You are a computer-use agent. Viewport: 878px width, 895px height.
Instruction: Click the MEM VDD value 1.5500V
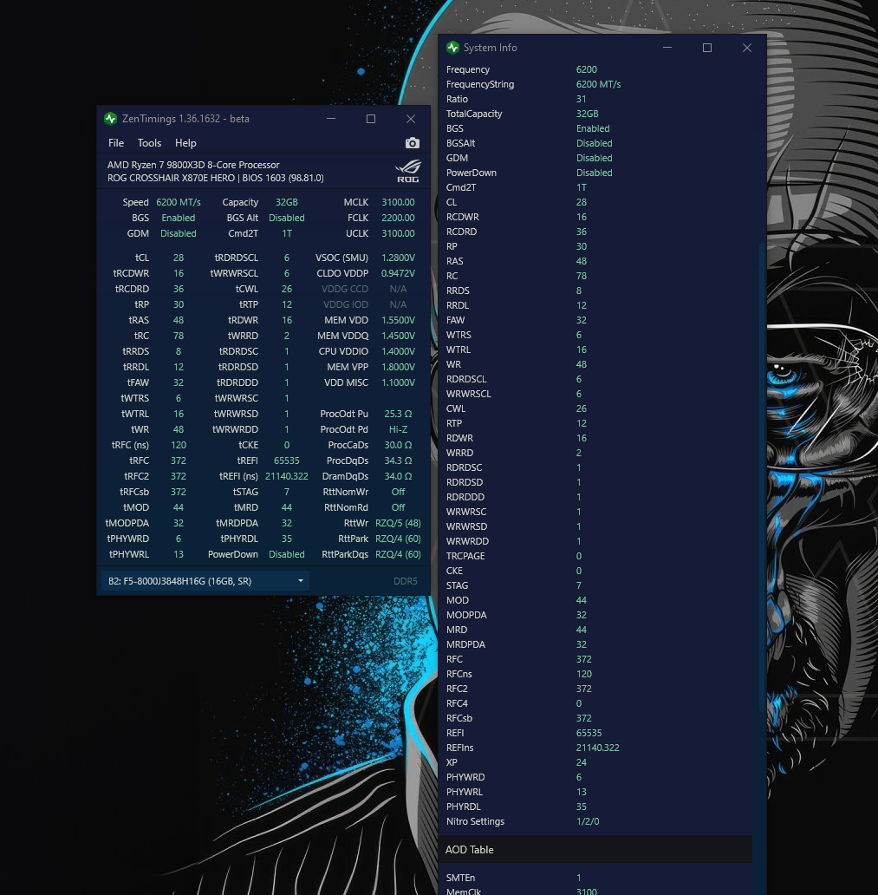(398, 320)
